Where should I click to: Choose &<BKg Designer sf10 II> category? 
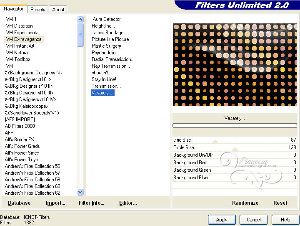click(x=29, y=86)
